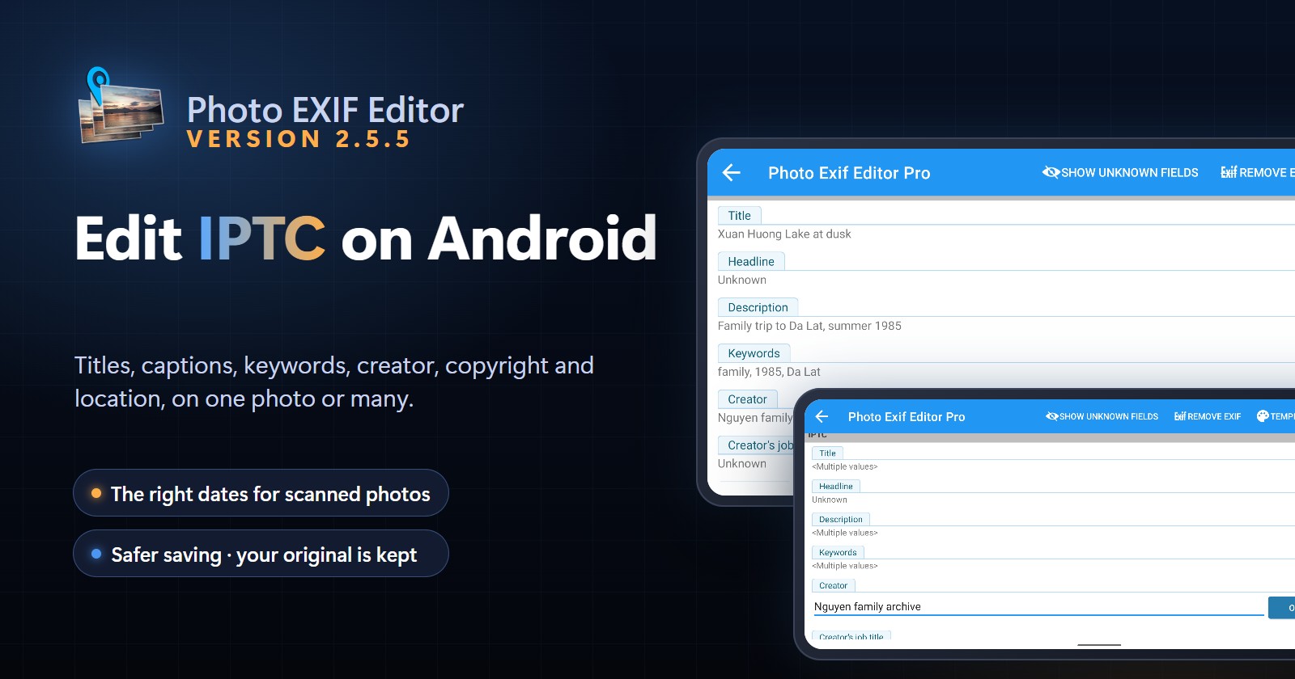The image size is (1295, 679).
Task: Open the Headline field in the rear window
Action: (751, 262)
